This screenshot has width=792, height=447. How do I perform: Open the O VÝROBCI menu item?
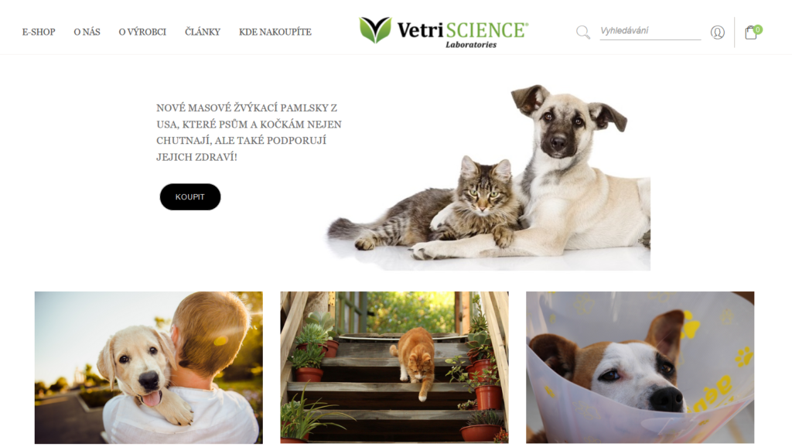142,32
